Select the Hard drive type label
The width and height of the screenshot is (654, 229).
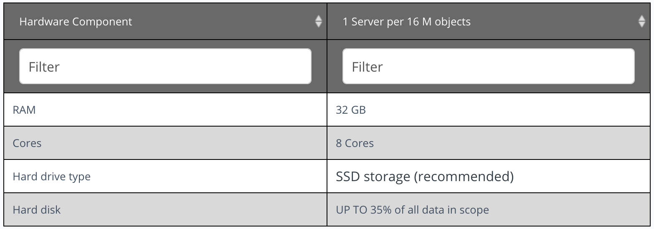tap(52, 177)
